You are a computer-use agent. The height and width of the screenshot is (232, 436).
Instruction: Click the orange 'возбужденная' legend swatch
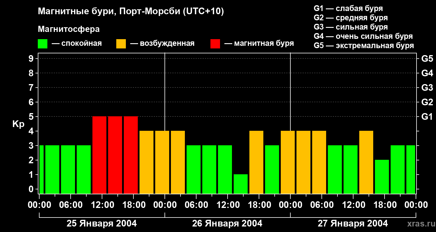pyautogui.click(x=121, y=44)
